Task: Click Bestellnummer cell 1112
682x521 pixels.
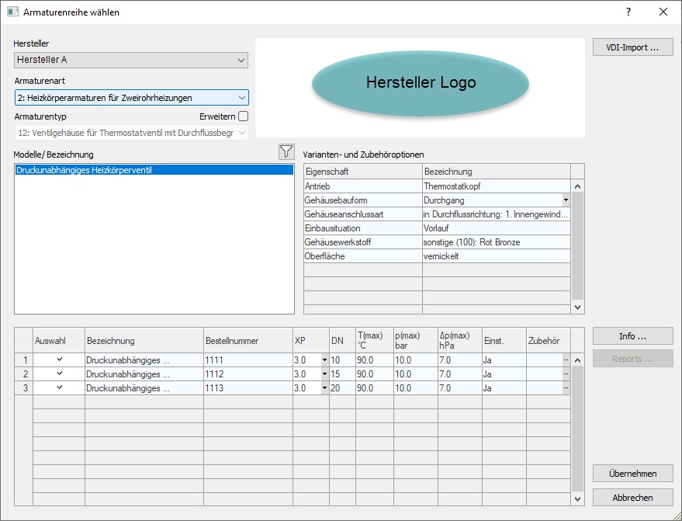Action: [248, 374]
